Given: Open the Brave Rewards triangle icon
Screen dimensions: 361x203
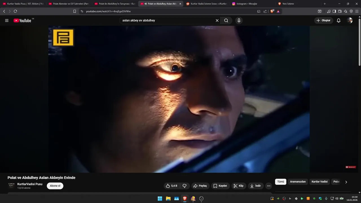Looking at the screenshot, I should [x=278, y=11].
